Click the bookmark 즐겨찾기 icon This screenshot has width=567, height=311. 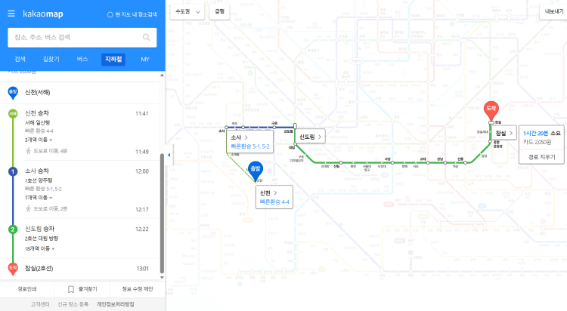[x=70, y=288]
